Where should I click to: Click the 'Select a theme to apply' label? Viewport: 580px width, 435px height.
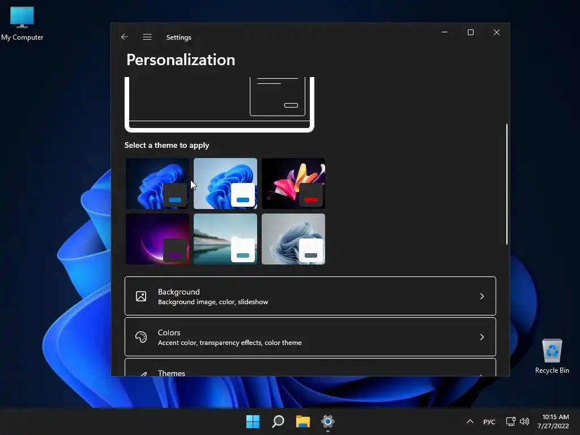pyautogui.click(x=167, y=146)
